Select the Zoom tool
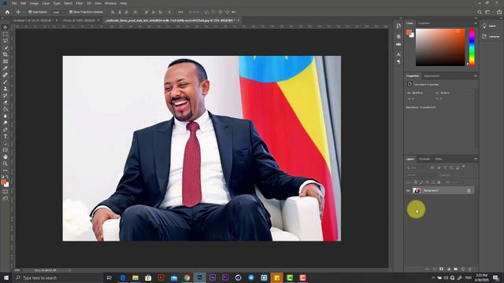This screenshot has height=283, width=504. point(6,164)
